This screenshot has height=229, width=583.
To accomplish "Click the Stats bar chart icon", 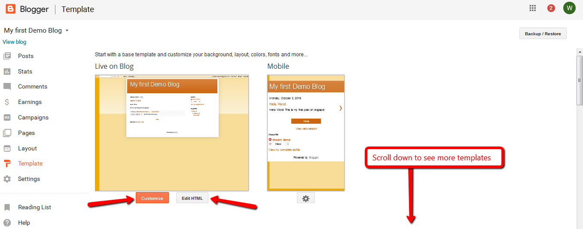I will click(7, 71).
